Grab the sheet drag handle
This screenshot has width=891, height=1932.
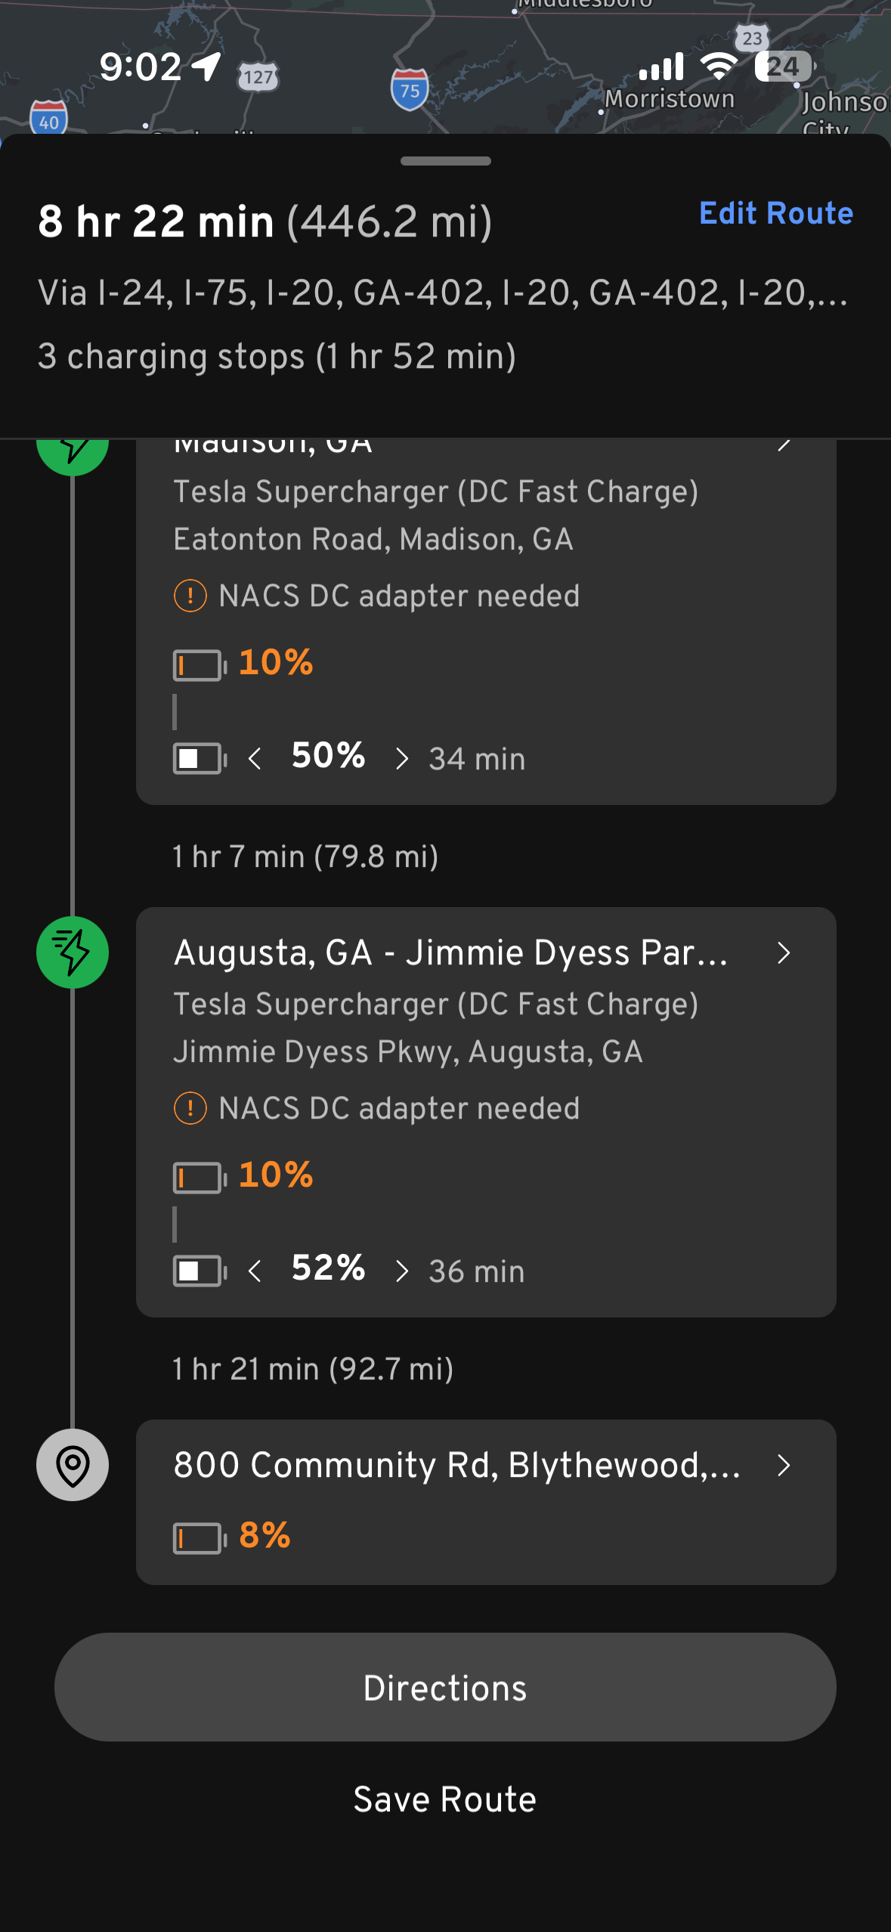point(445,161)
